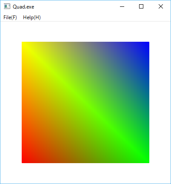The width and height of the screenshot is (171, 184).
Task: Click the blue corner of the gradient quad
Action: [x=146, y=45]
